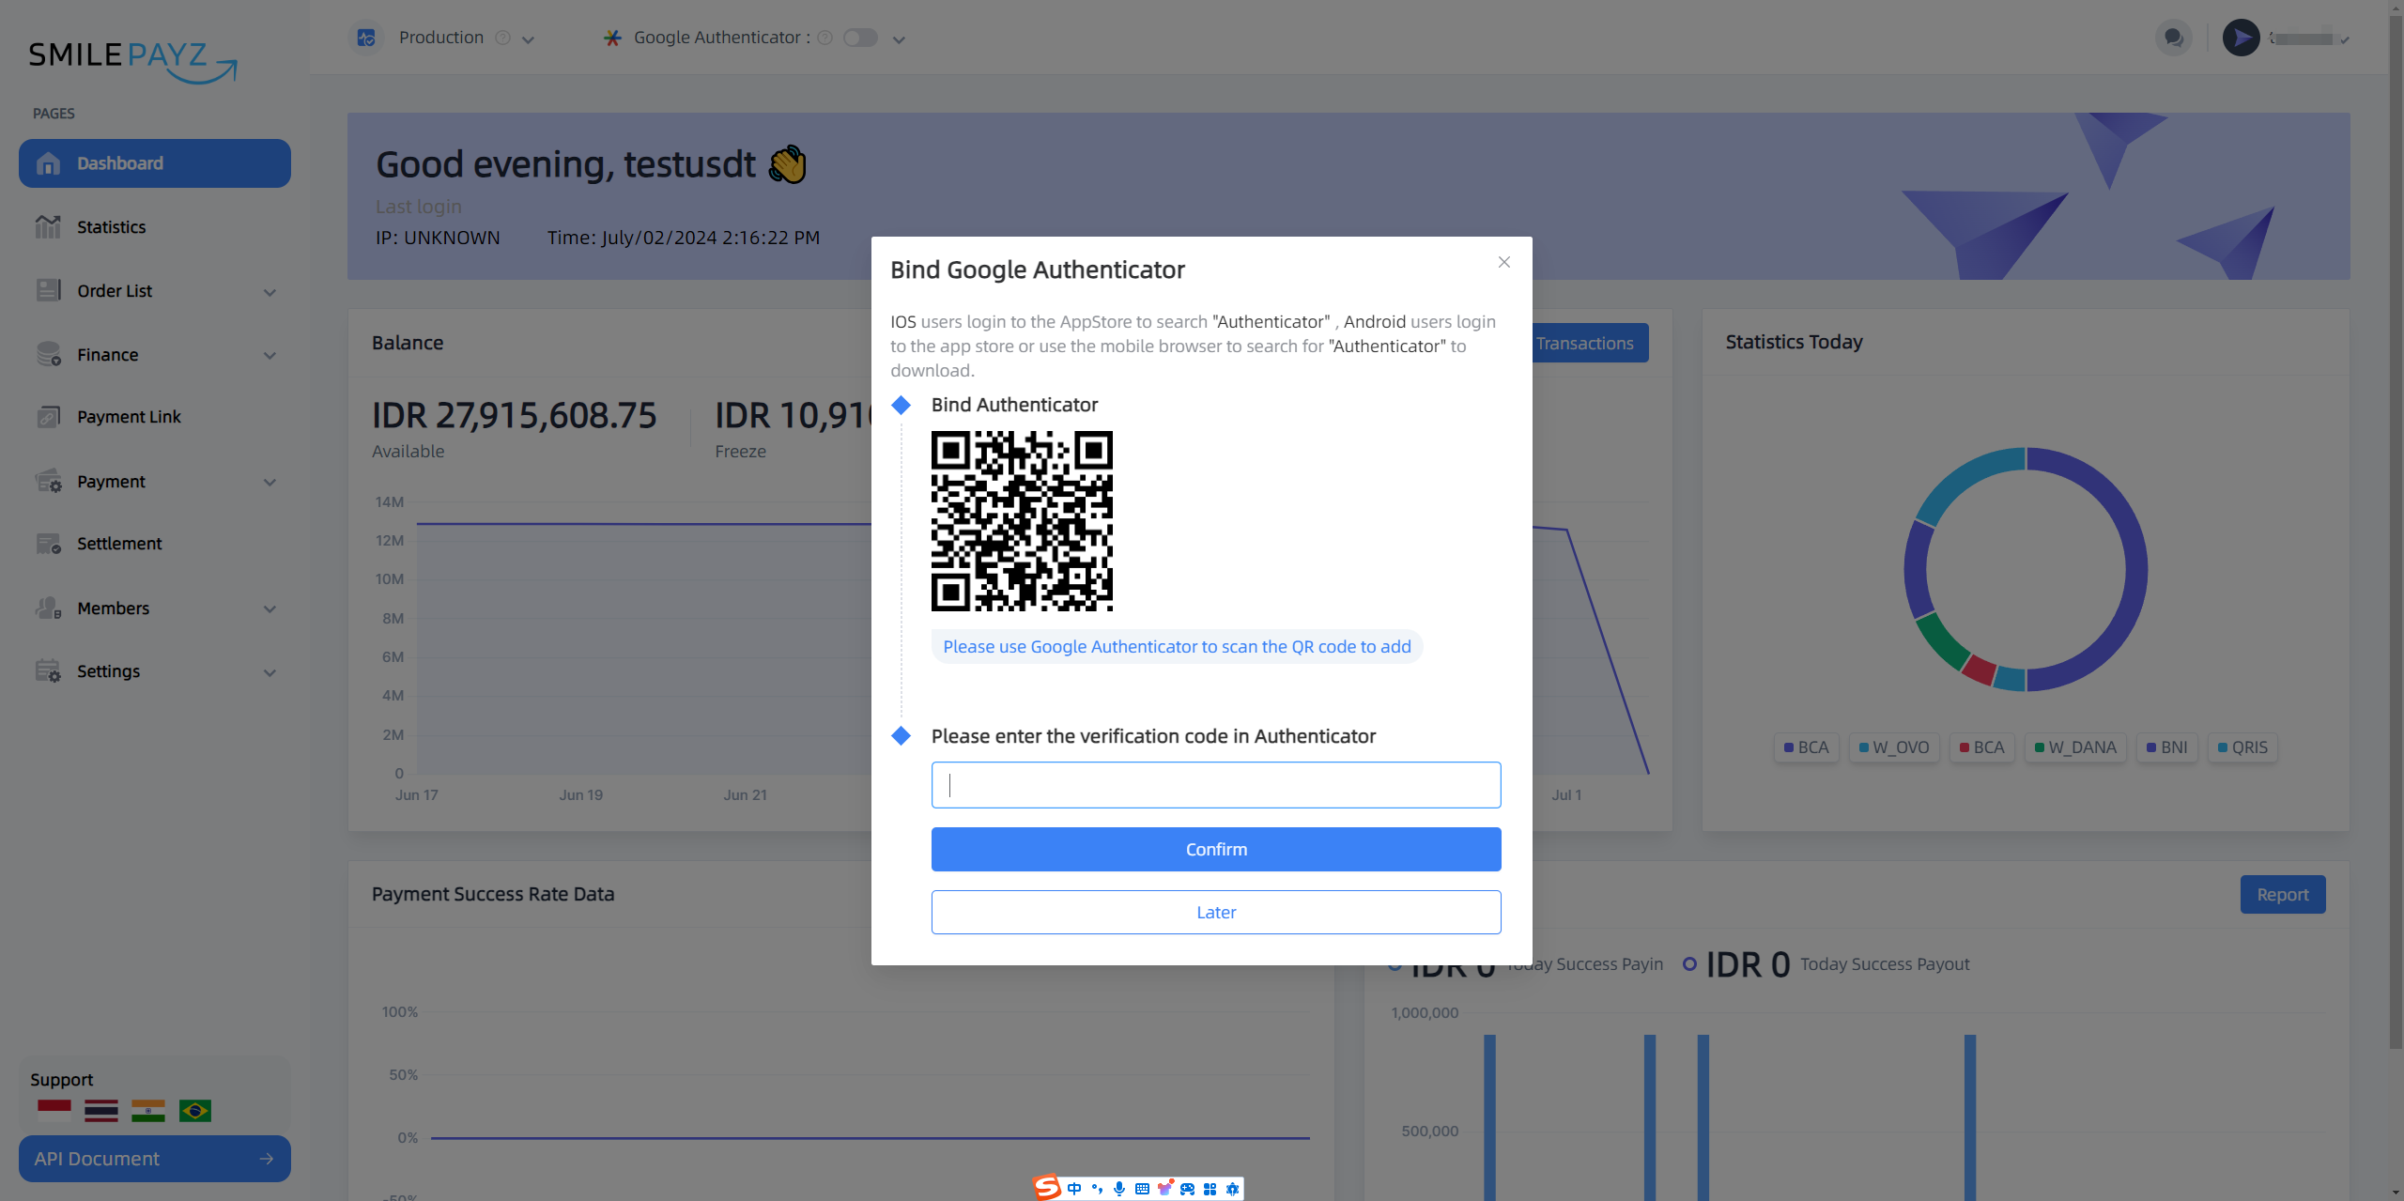2404x1201 pixels.
Task: Select the Thailand flag under Support
Action: (x=101, y=1111)
